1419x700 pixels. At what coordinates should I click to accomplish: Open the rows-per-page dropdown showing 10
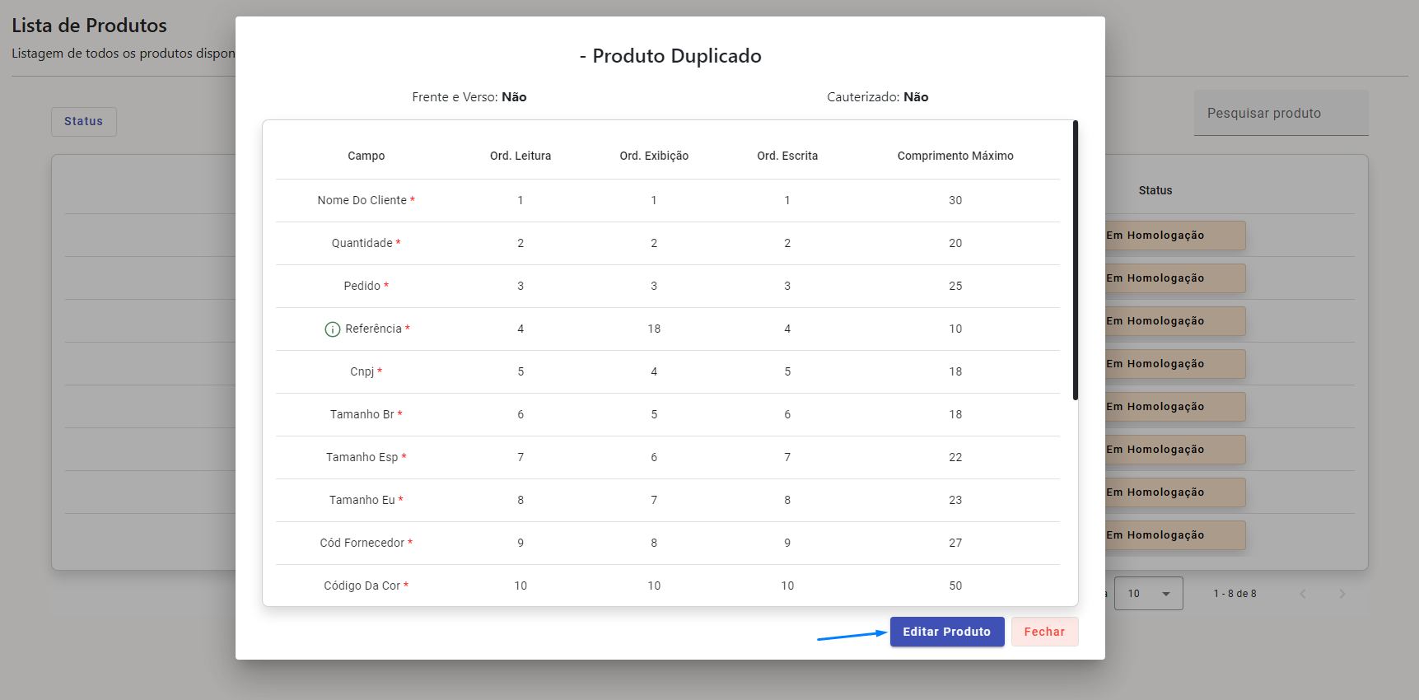(x=1148, y=594)
